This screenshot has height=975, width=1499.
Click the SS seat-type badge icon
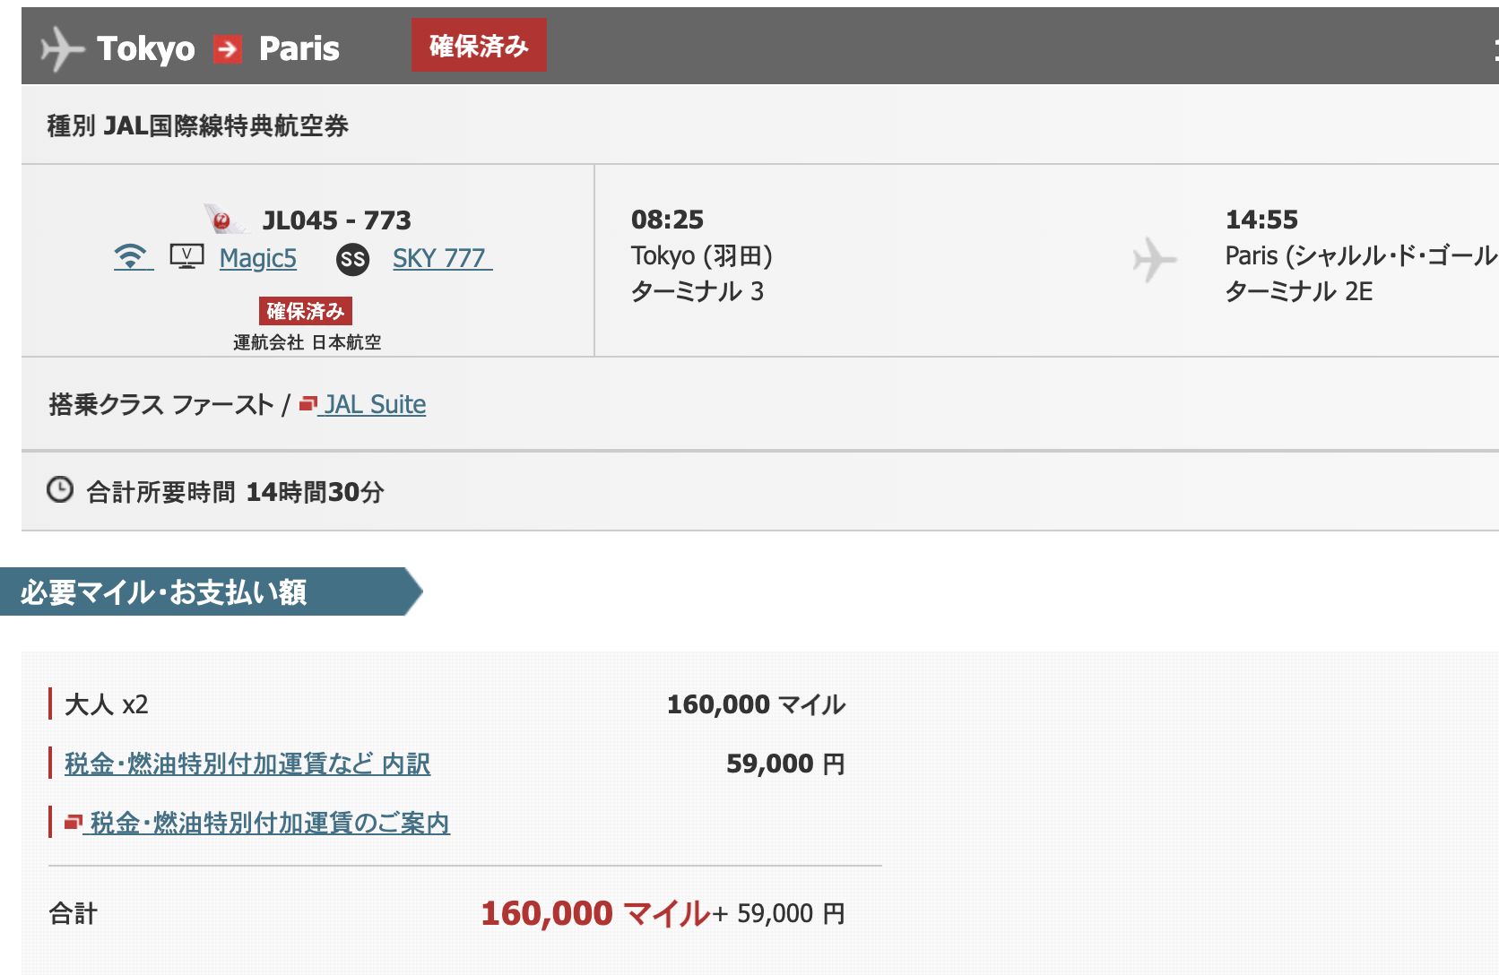tap(352, 260)
